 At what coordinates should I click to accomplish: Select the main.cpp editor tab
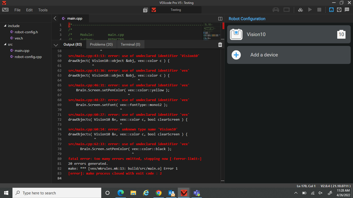click(x=73, y=19)
